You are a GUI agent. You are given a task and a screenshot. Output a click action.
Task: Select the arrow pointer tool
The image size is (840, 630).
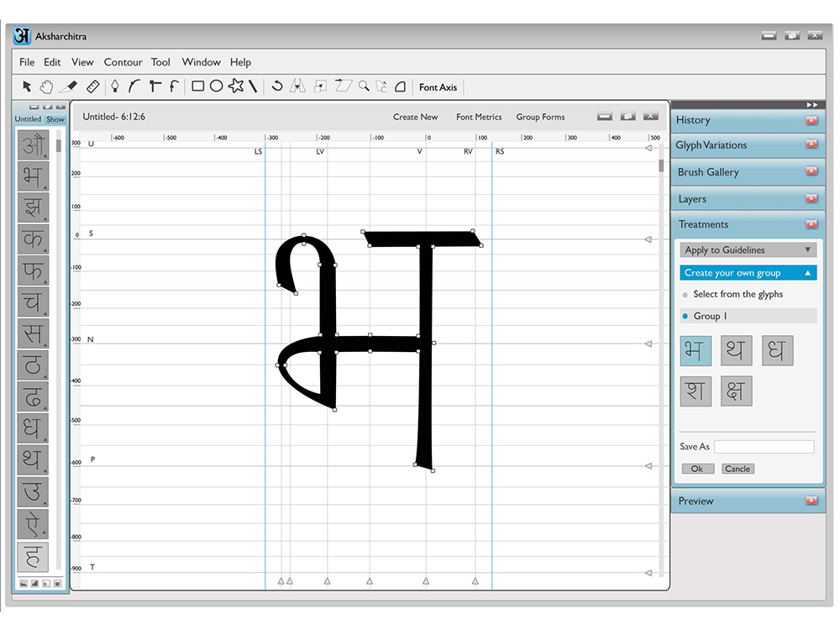(27, 87)
